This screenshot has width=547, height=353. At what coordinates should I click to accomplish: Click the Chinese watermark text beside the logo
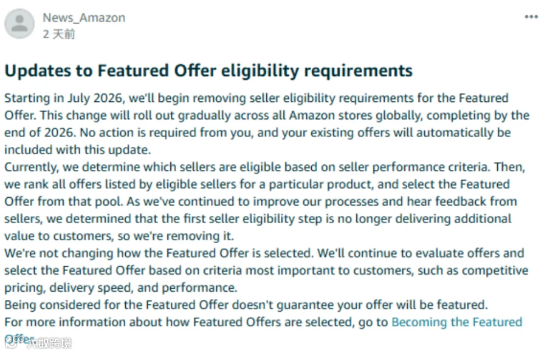click(49, 343)
